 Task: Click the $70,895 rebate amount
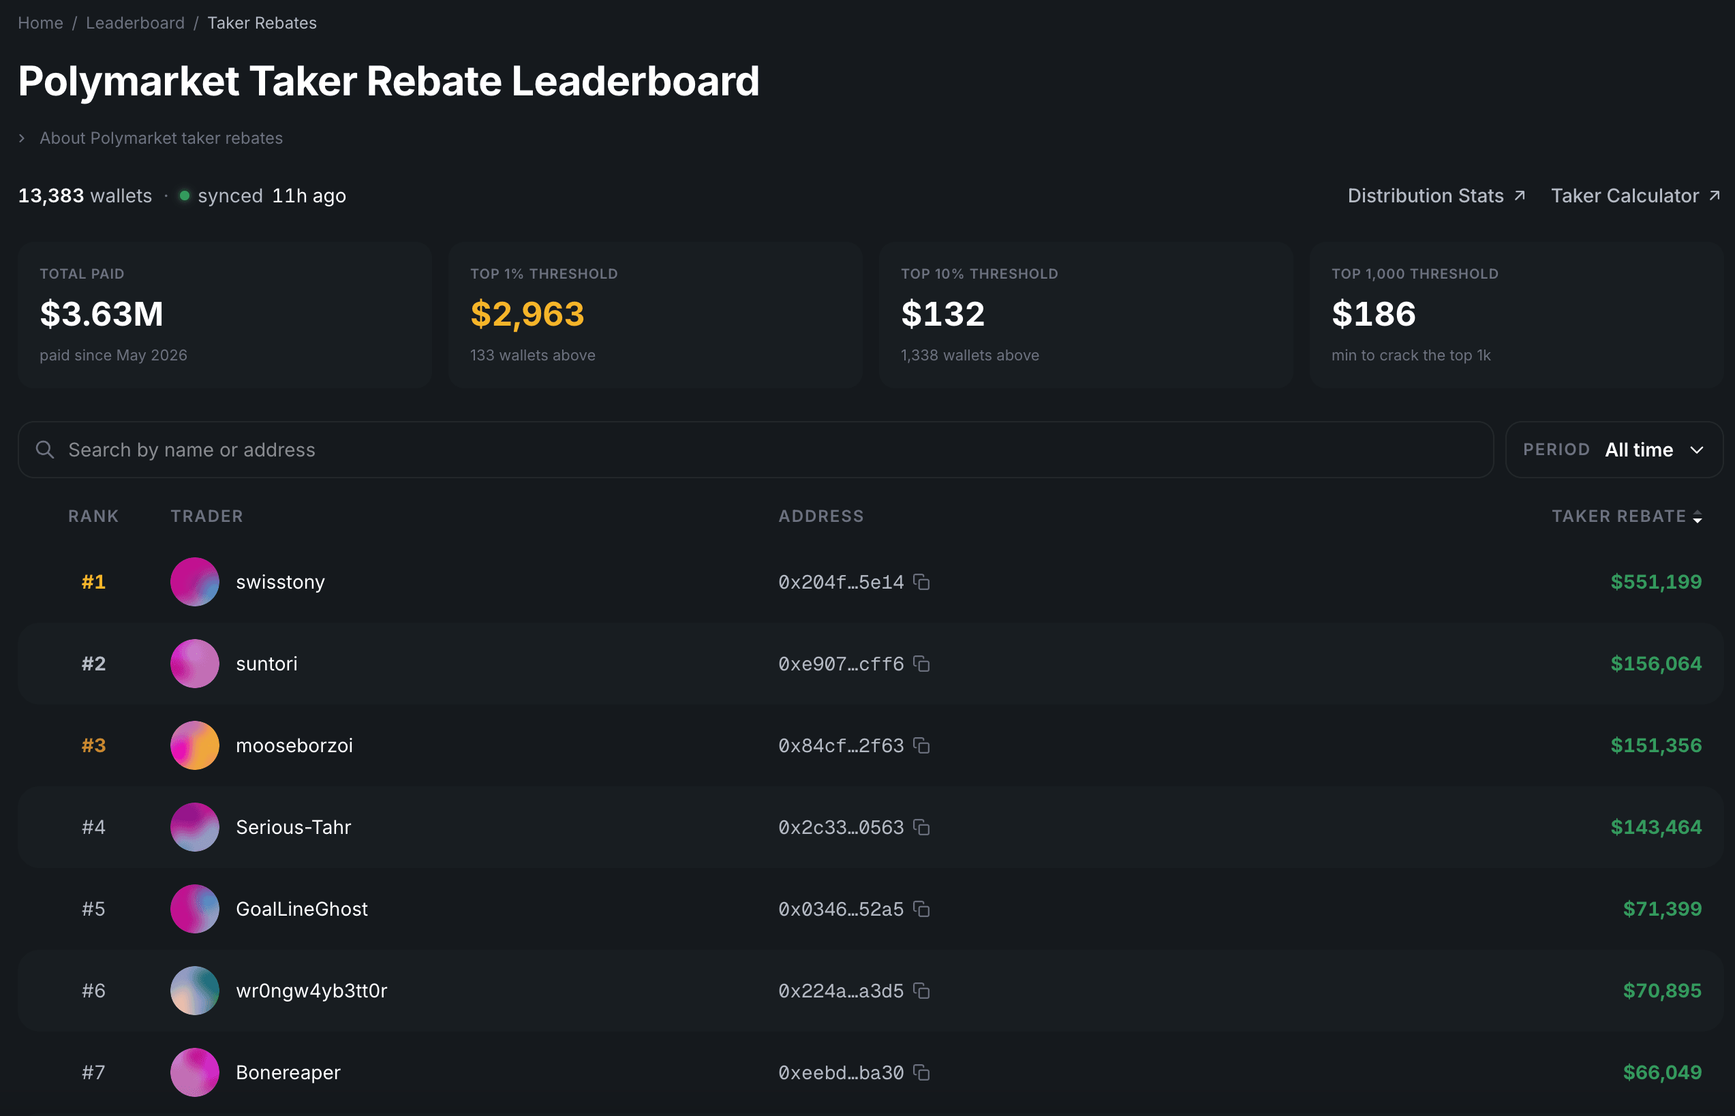coord(1662,991)
